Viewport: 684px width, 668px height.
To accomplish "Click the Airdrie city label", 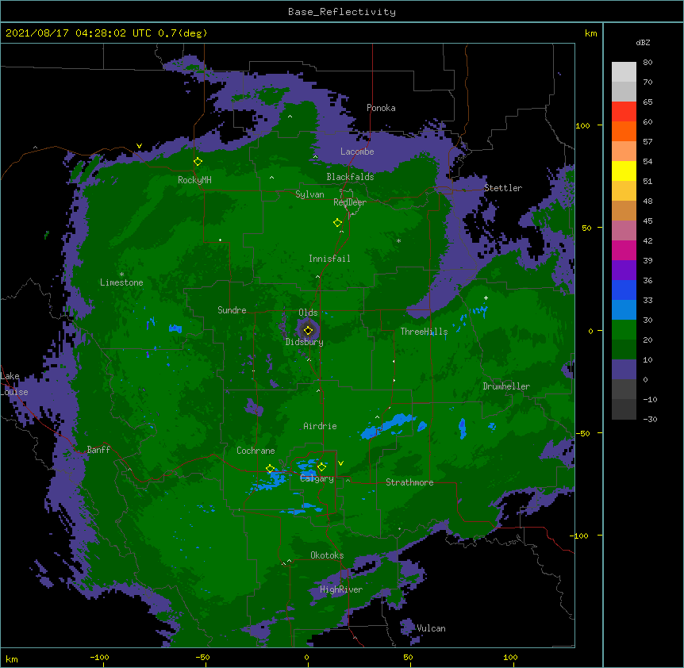I will coord(321,426).
